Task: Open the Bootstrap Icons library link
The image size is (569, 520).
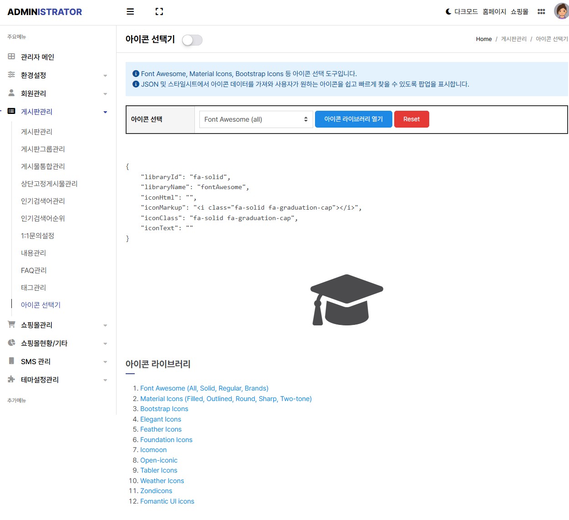Action: (164, 408)
